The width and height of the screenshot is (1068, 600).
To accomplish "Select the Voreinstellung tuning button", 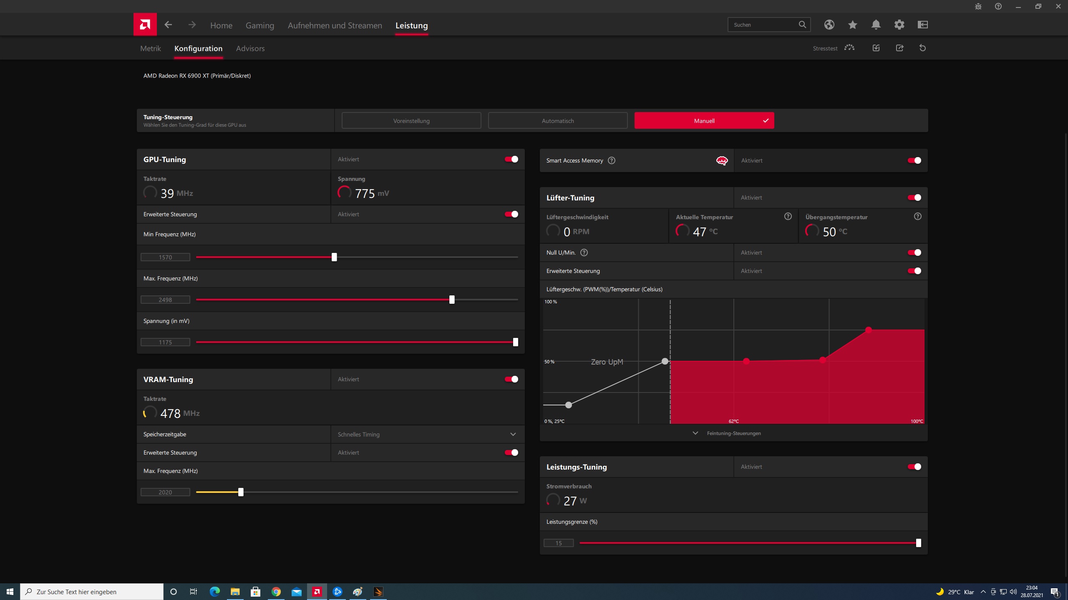I will [411, 121].
